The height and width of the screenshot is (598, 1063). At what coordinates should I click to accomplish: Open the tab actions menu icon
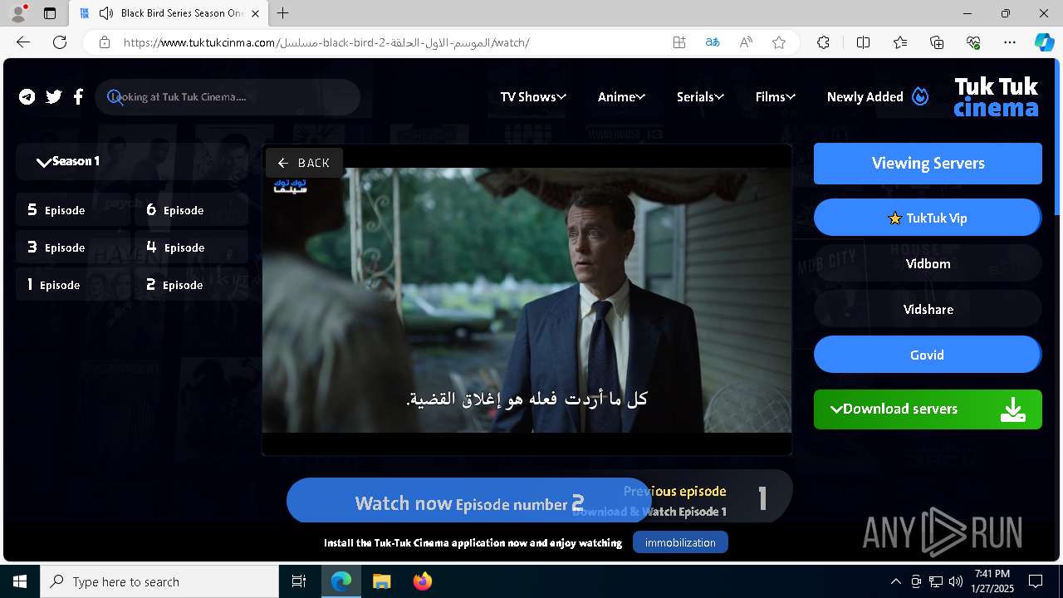pyautogui.click(x=50, y=13)
